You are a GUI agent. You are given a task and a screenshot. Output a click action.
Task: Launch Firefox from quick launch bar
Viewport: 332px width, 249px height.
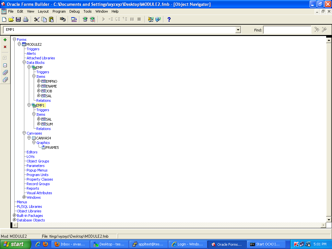click(45, 244)
